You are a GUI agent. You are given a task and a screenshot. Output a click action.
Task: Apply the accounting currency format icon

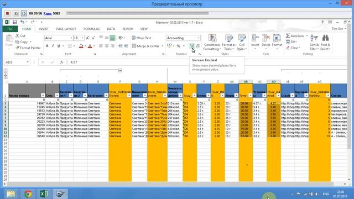coord(170,46)
